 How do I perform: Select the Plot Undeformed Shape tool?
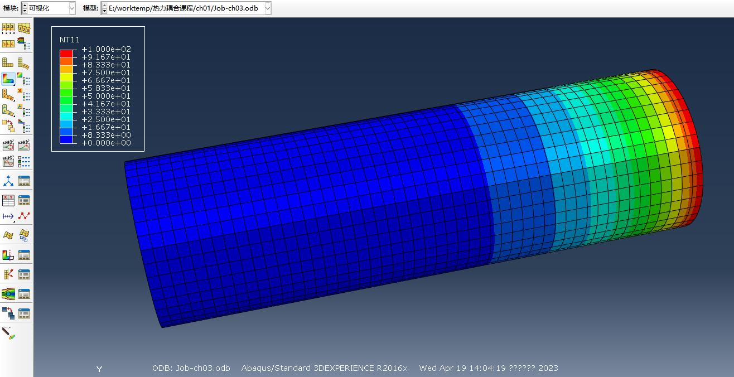[x=8, y=63]
